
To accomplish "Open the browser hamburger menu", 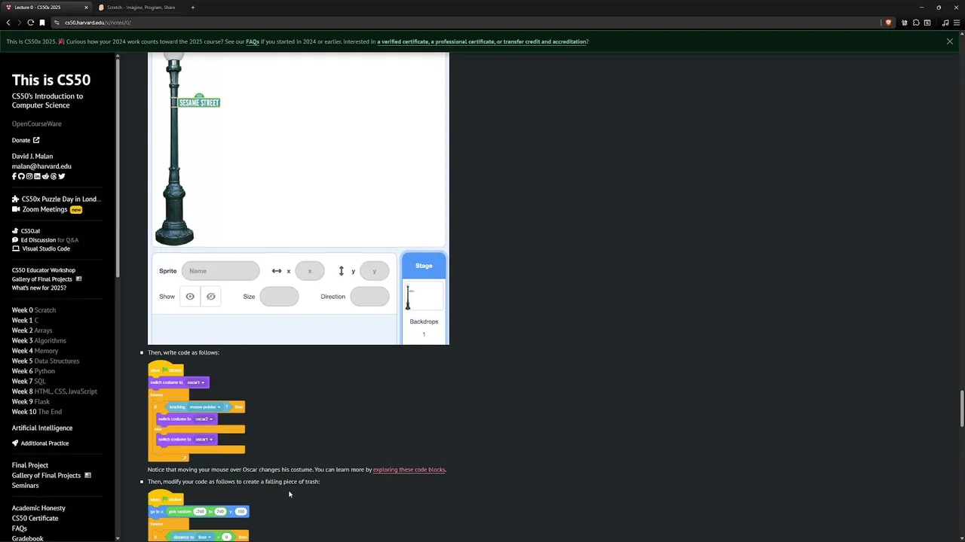I will [957, 23].
